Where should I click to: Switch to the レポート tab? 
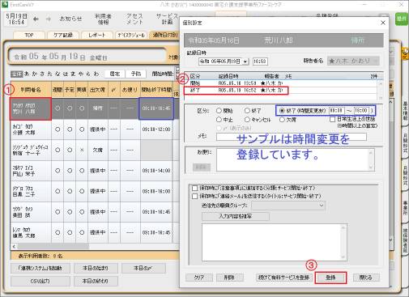click(96, 35)
